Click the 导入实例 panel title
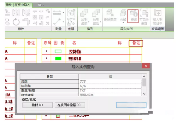177x123 pixels. click(126, 29)
